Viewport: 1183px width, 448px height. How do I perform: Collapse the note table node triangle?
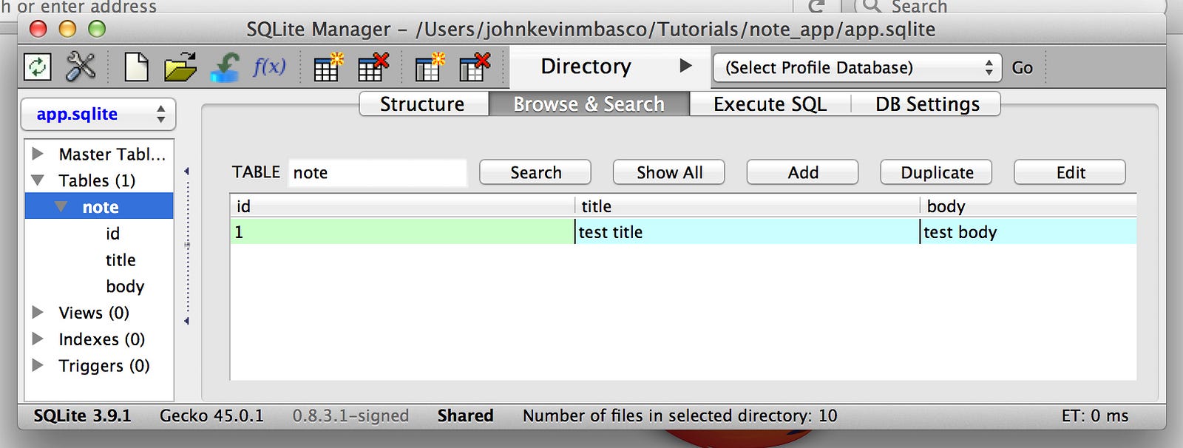pyautogui.click(x=61, y=207)
